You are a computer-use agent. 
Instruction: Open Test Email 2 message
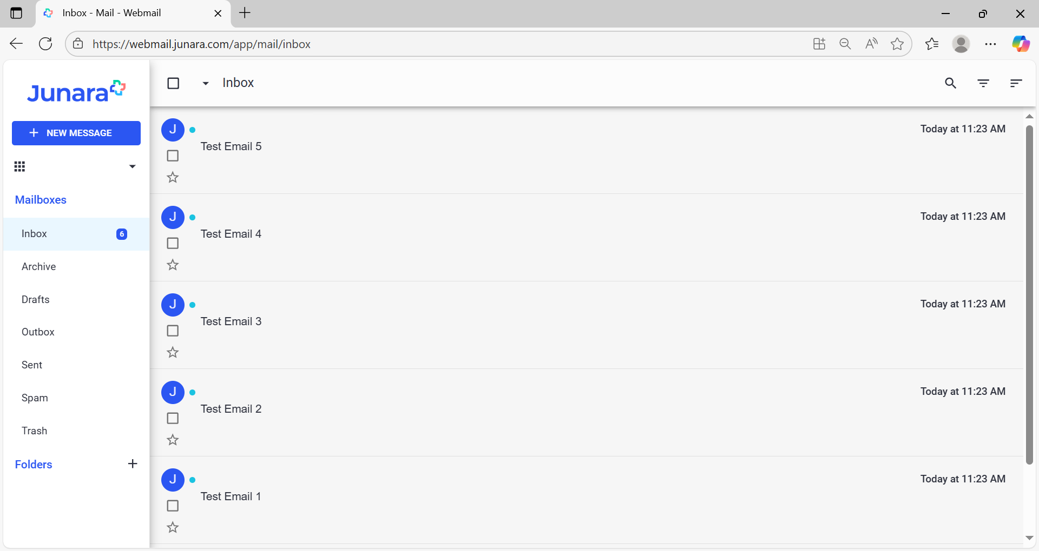point(587,413)
